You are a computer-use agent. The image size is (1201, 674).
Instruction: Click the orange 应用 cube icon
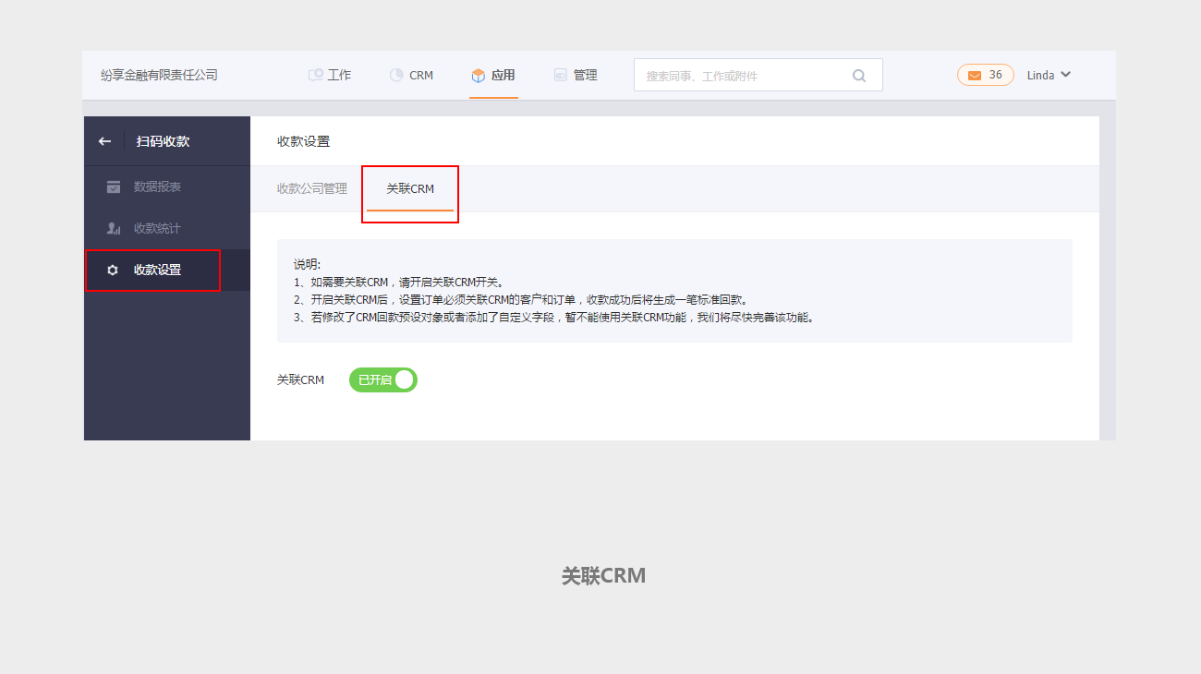(x=478, y=76)
